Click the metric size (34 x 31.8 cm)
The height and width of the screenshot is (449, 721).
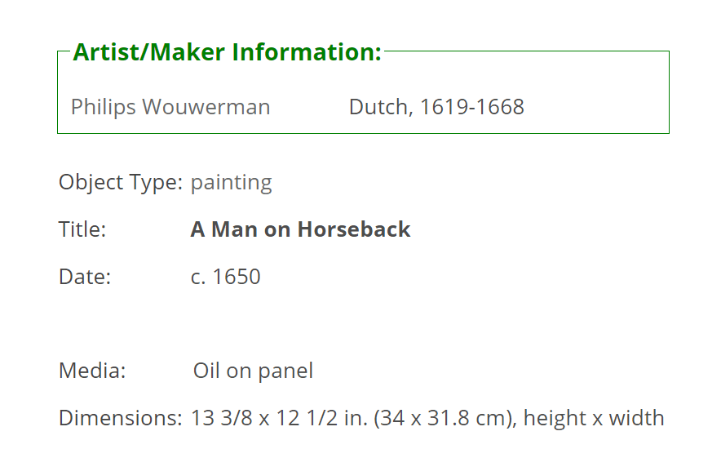click(x=445, y=419)
